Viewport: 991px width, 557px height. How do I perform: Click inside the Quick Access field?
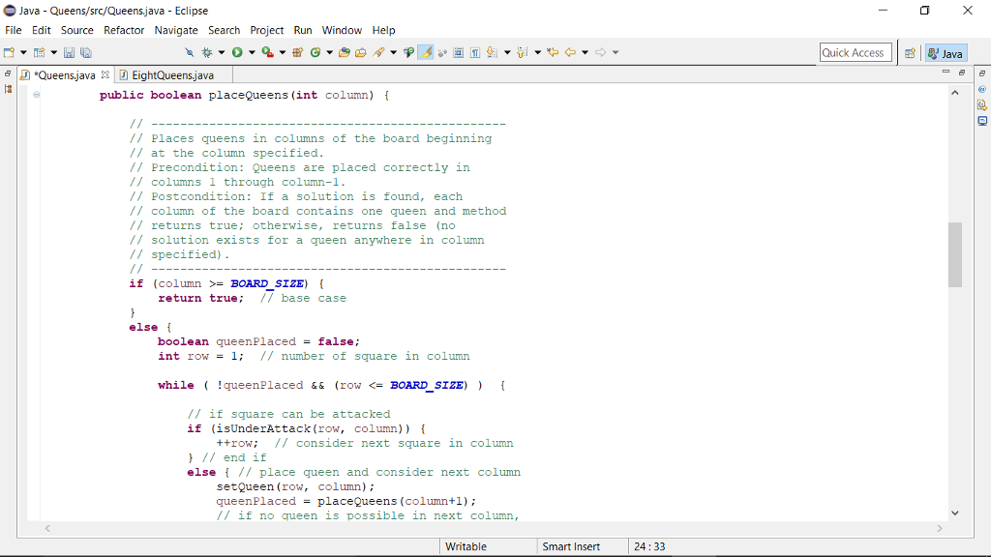[856, 52]
